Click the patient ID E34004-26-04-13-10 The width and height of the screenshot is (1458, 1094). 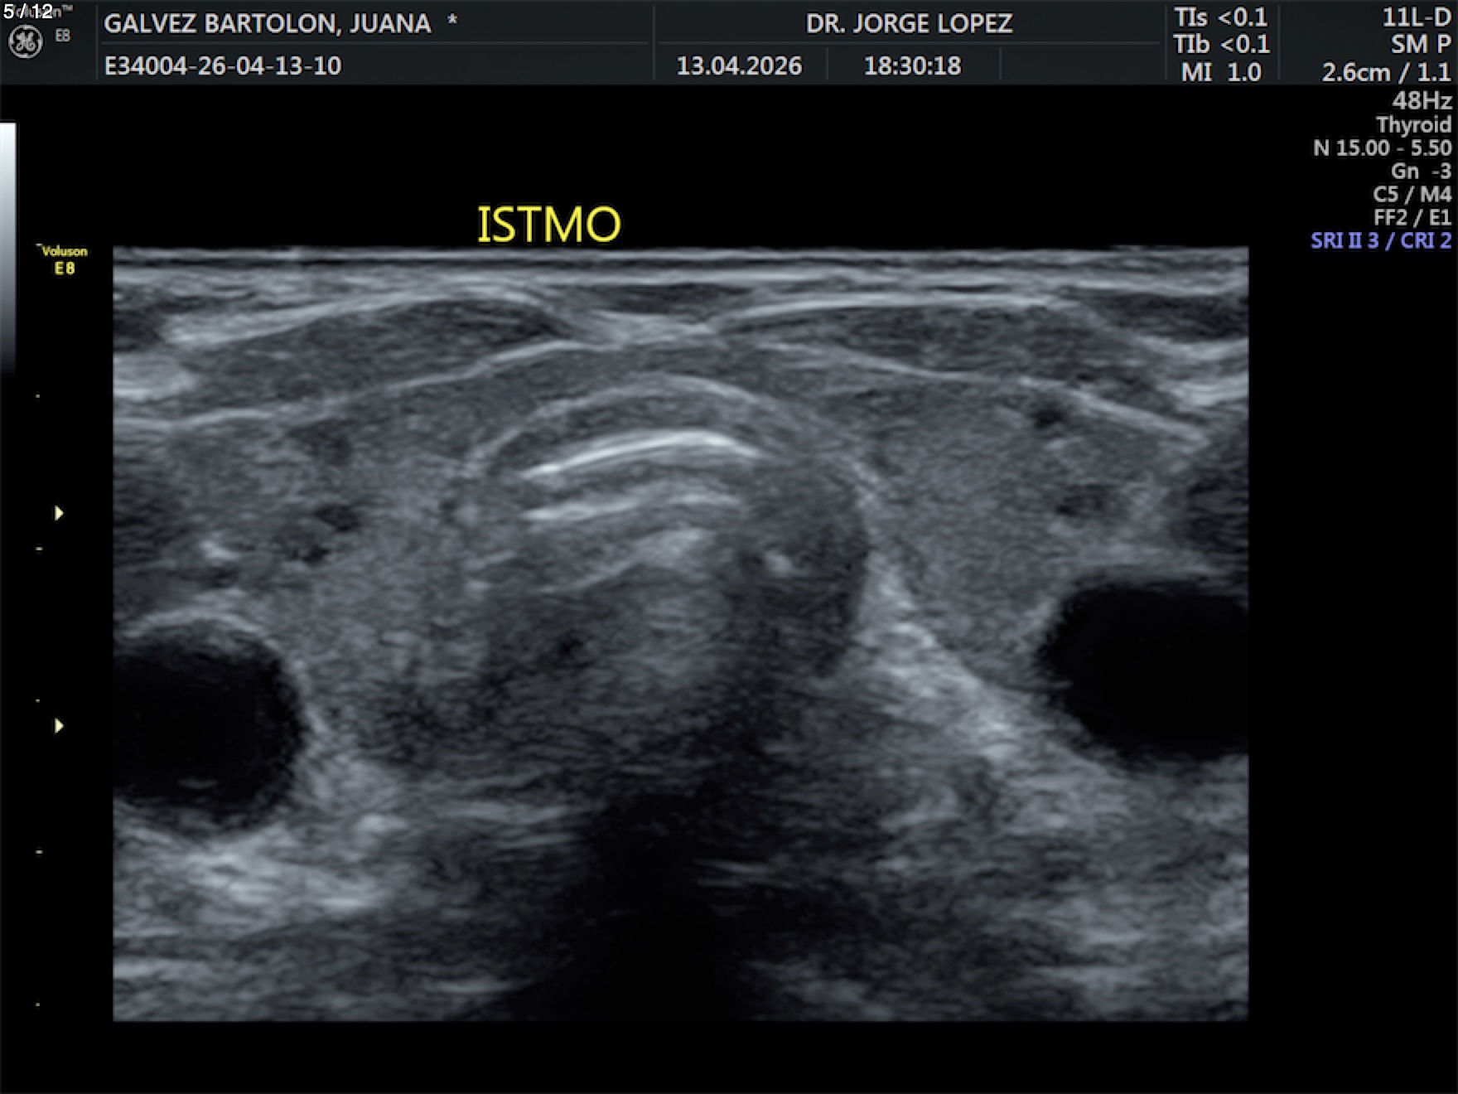tap(222, 65)
